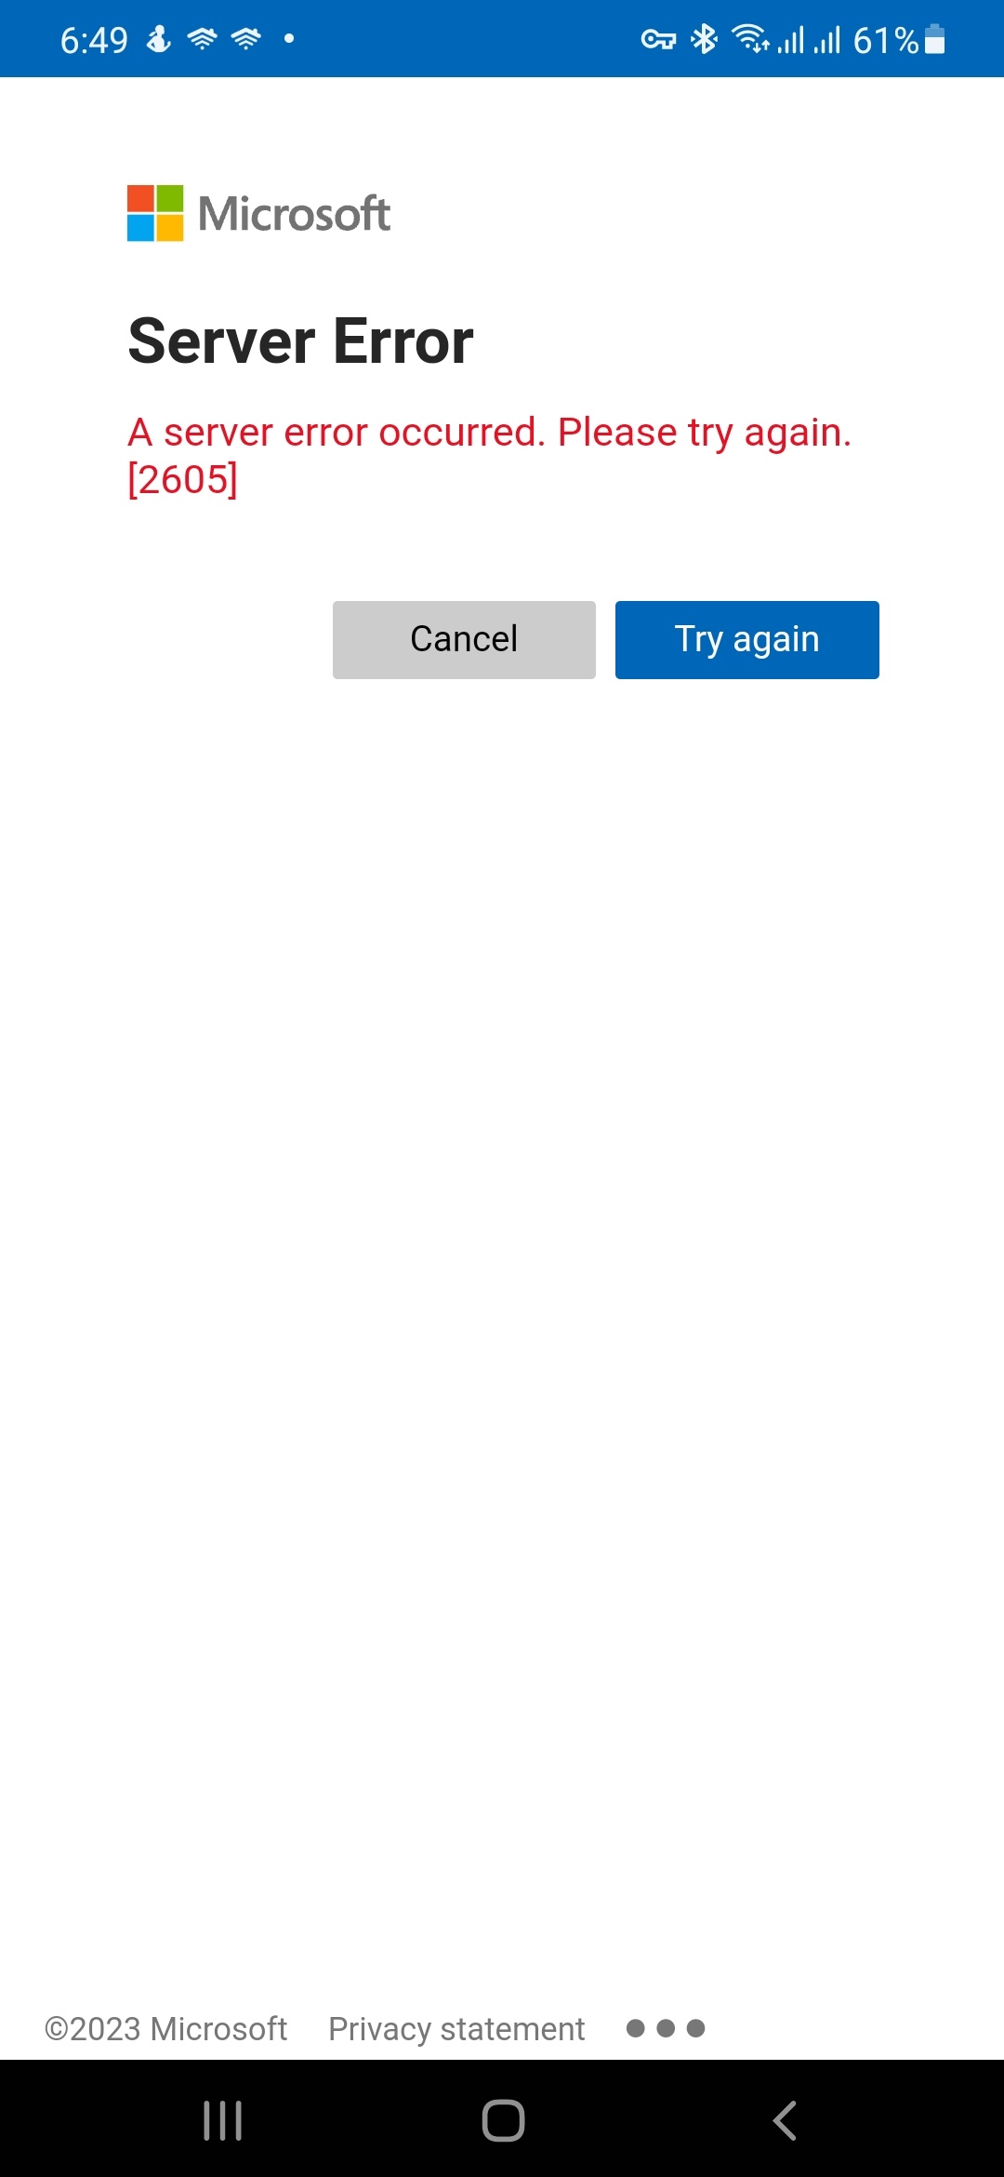Tap the first Wi-Fi notification icon
The width and height of the screenshot is (1004, 2177).
(202, 39)
